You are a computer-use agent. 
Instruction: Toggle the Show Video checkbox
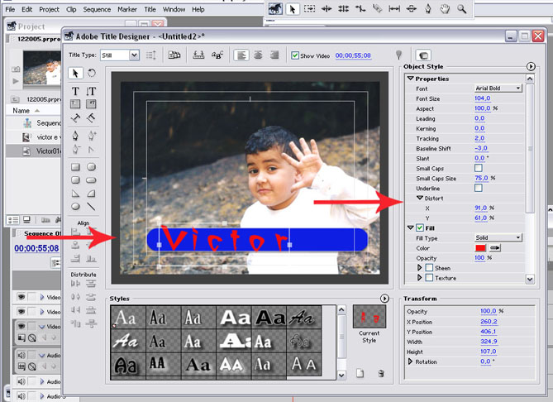pyautogui.click(x=295, y=55)
